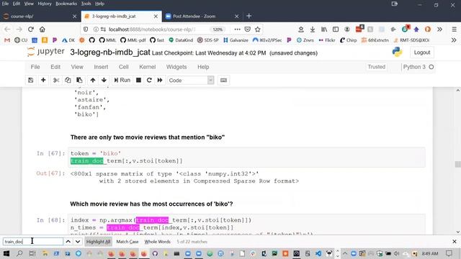Viewport: 461px width, 259px height.
Task: Open Windows taskbar search
Action: click(19, 253)
